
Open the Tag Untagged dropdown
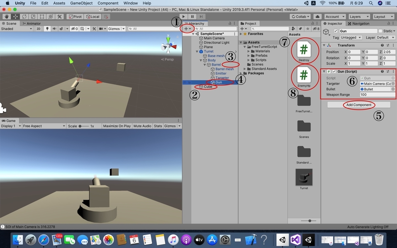351,37
